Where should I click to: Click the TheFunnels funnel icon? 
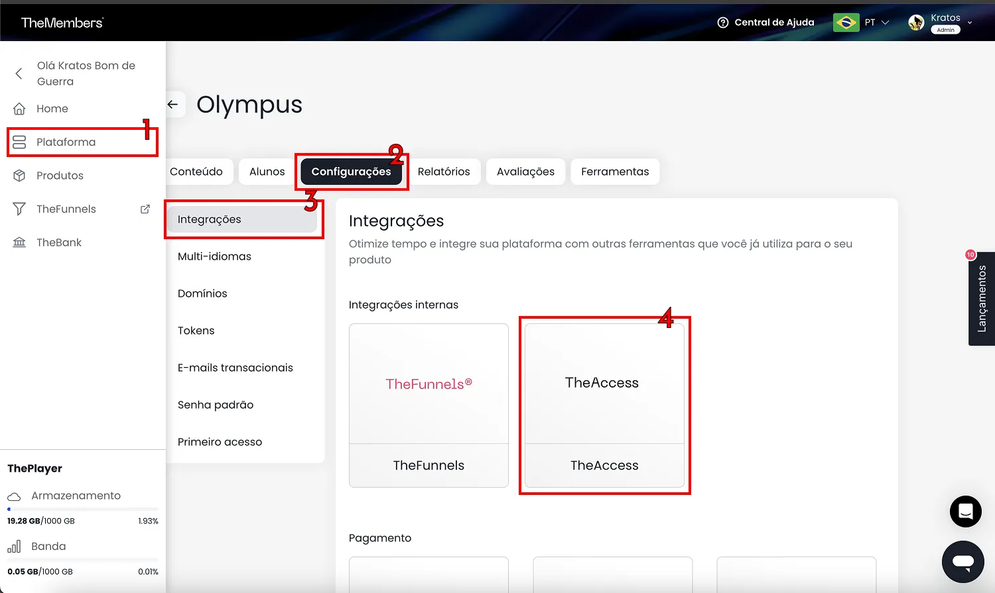(19, 209)
